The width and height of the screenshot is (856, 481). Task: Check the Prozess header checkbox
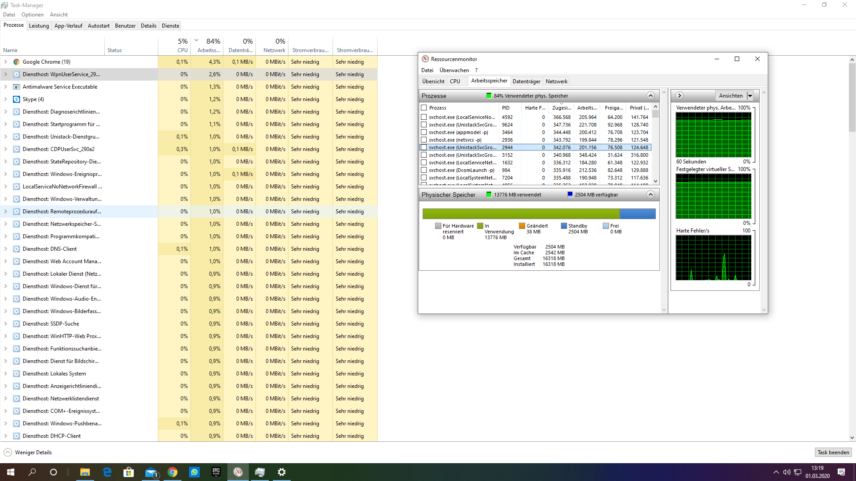424,107
